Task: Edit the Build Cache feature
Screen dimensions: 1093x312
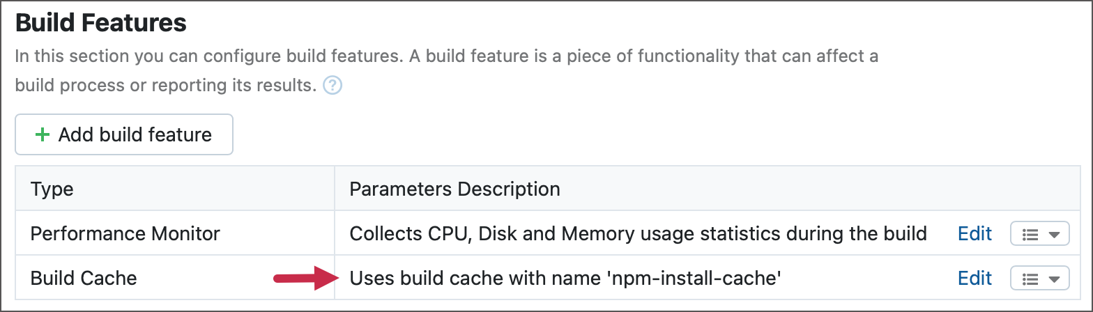Action: [974, 279]
